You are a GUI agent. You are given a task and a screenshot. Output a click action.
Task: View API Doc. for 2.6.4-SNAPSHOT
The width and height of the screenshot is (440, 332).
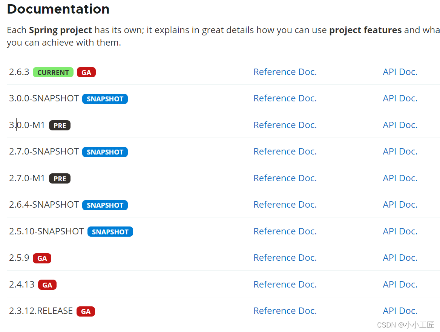(x=400, y=205)
